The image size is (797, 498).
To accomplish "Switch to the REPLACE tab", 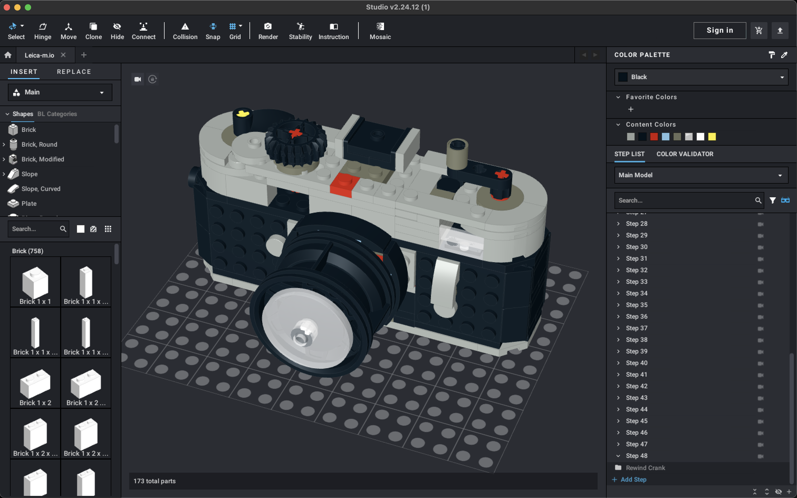I will point(74,72).
